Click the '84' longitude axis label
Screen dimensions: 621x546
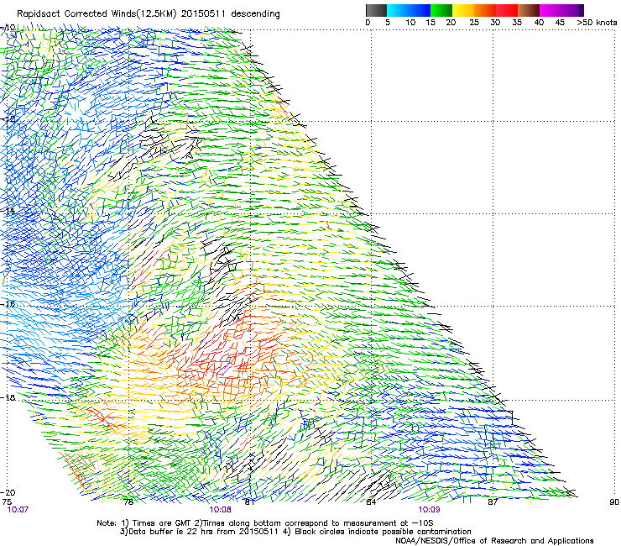[x=371, y=502]
